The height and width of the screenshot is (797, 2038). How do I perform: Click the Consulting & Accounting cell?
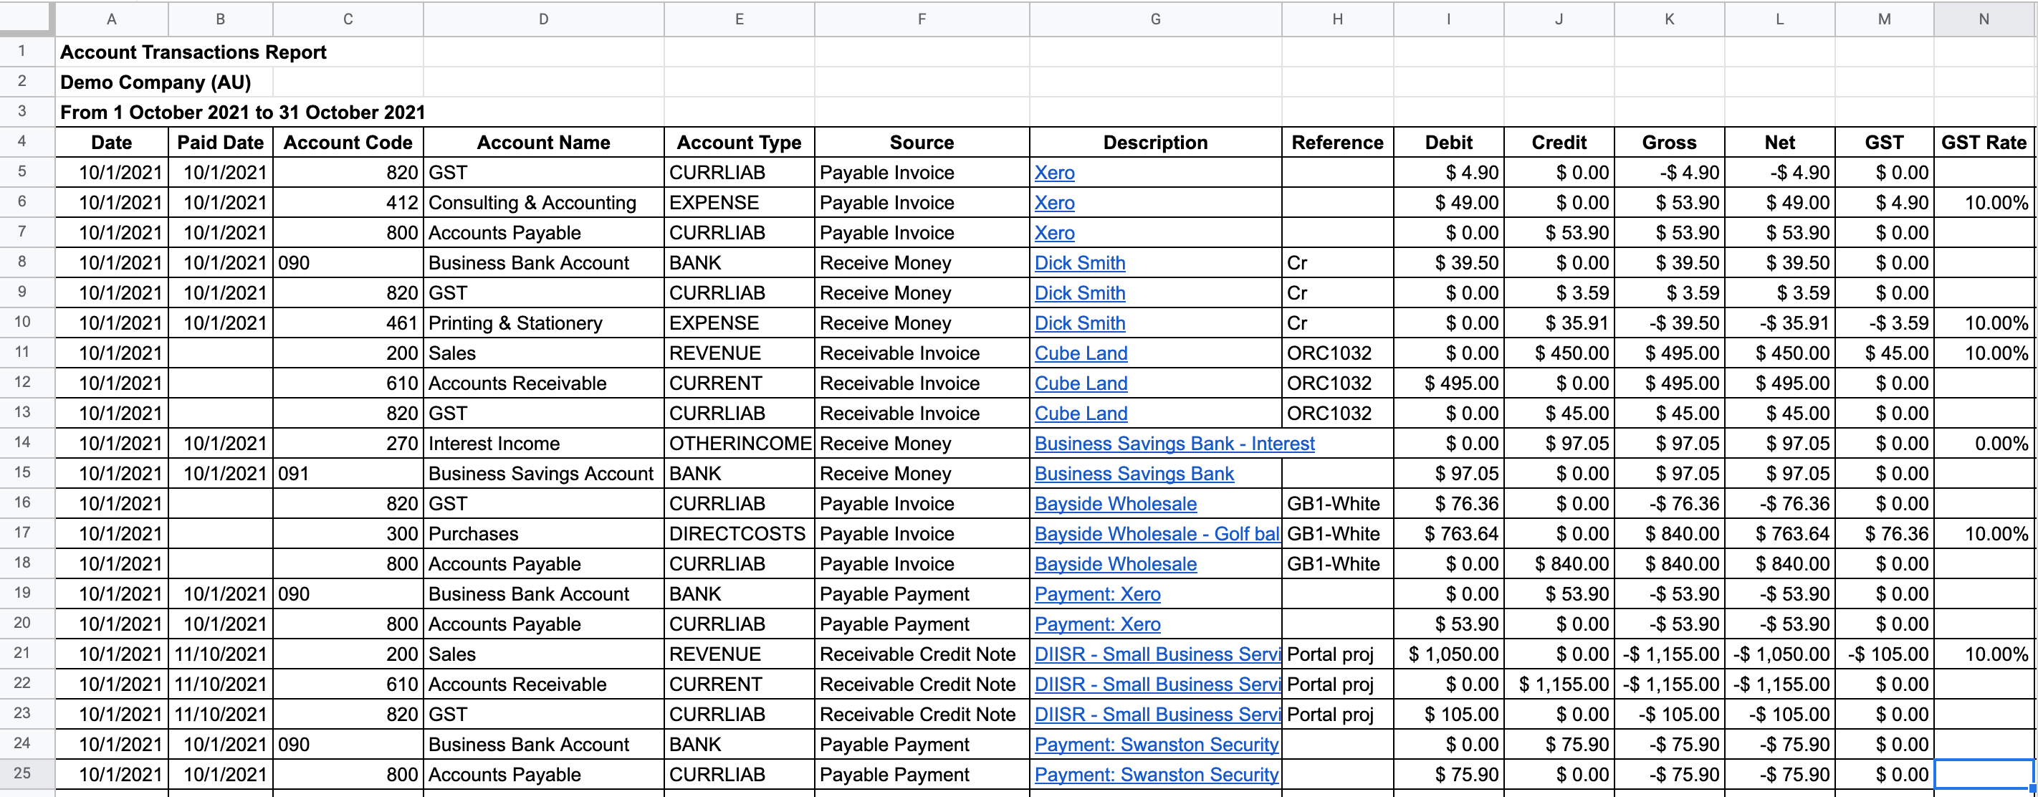543,203
